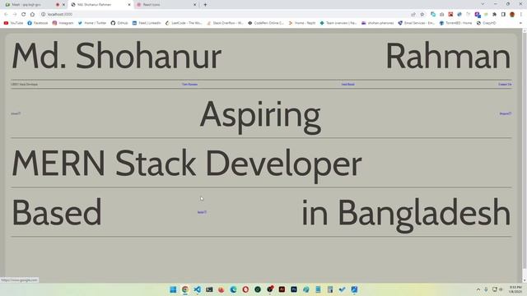Open the Home / Twitter bookmark
Screen dimensions: 527x296
coord(92,23)
